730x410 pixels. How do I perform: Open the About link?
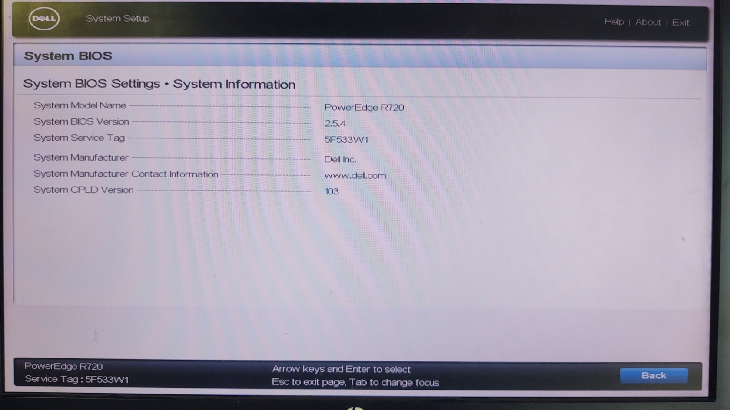648,22
